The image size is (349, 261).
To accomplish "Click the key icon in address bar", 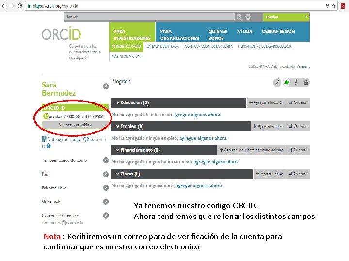I will pyautogui.click(x=327, y=6).
